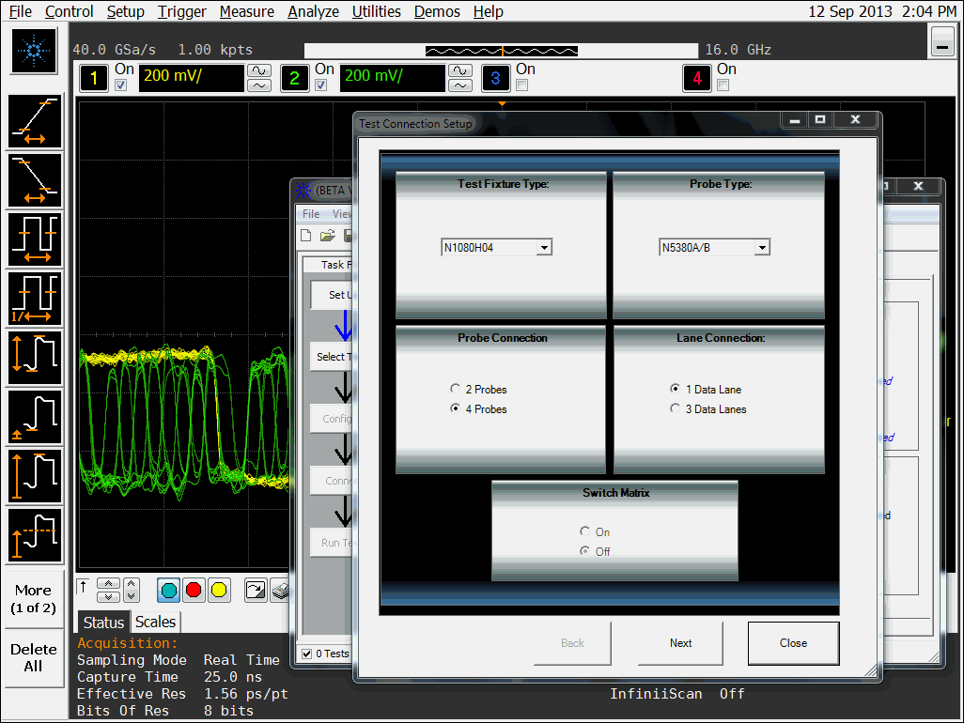Screen dimensions: 964x723
Task: Select the 2 Probes radio option
Action: (x=456, y=389)
